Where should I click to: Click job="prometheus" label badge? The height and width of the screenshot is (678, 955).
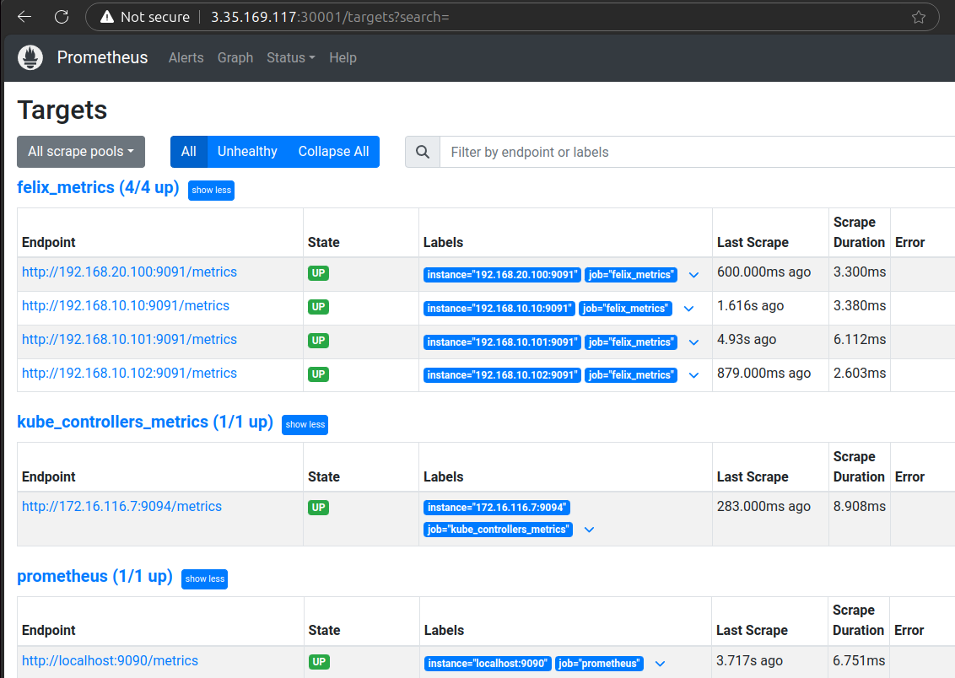[x=599, y=664]
